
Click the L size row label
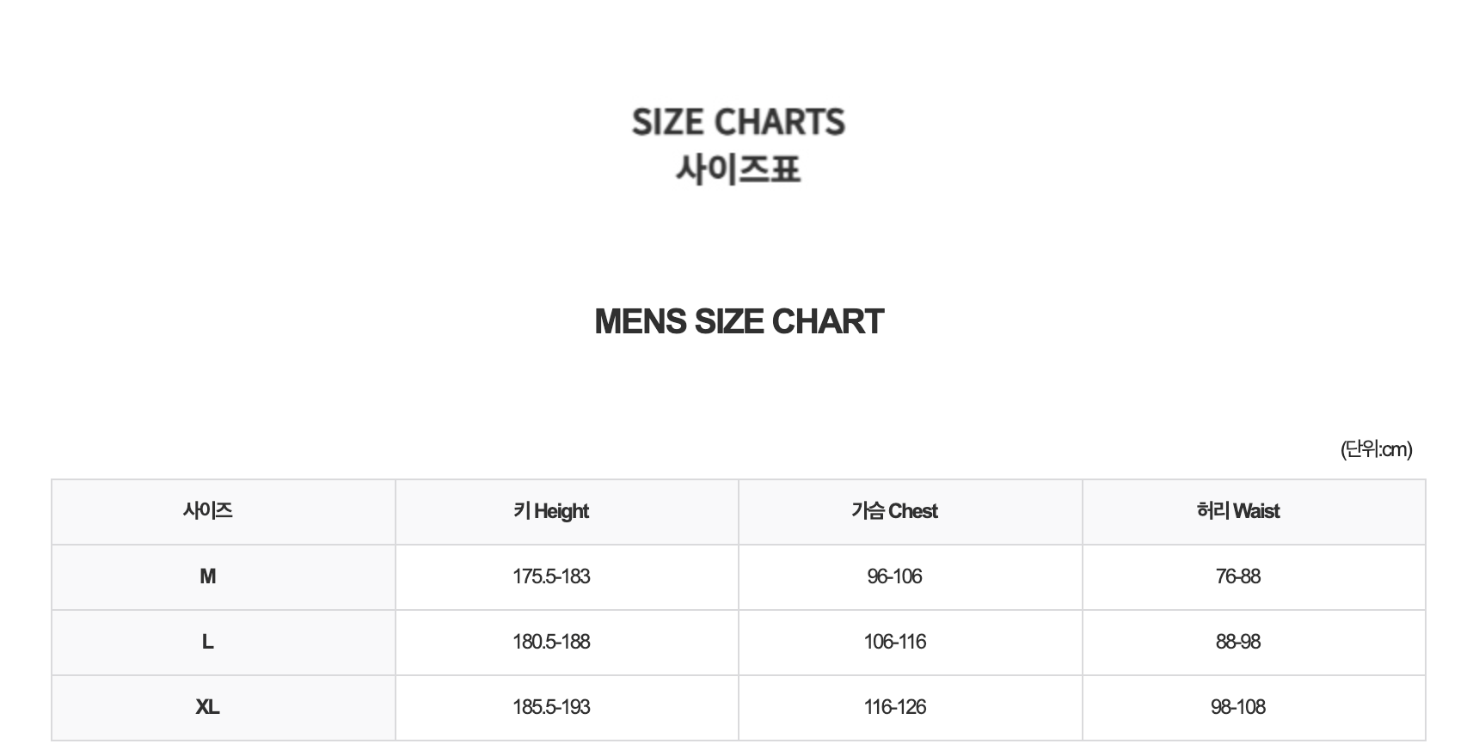pos(207,642)
